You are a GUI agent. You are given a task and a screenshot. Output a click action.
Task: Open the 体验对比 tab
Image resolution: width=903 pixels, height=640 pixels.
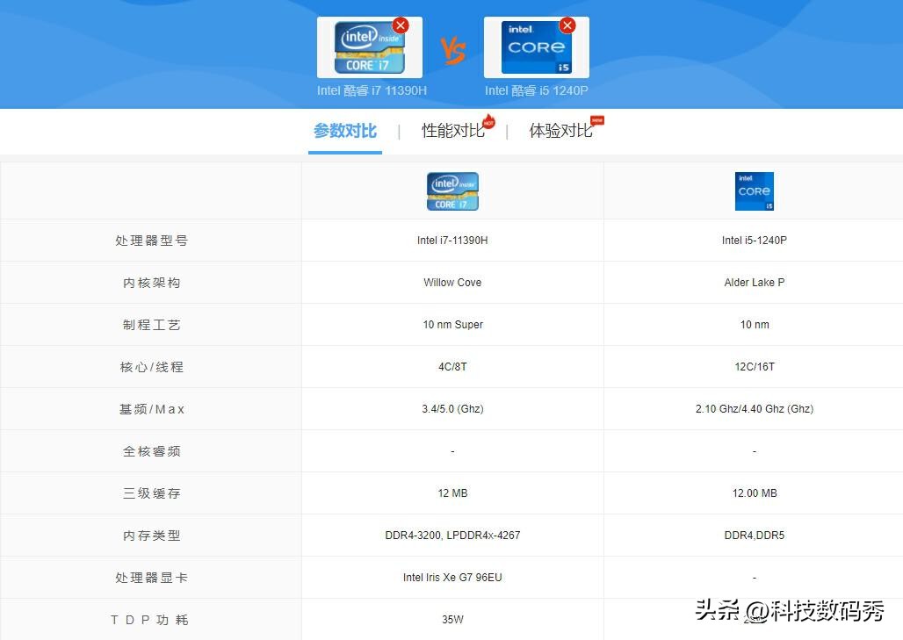(x=561, y=130)
